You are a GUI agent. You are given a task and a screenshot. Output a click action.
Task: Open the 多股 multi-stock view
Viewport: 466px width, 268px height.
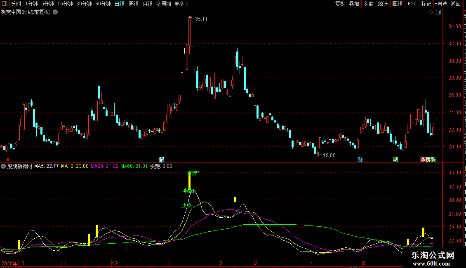tap(368, 4)
